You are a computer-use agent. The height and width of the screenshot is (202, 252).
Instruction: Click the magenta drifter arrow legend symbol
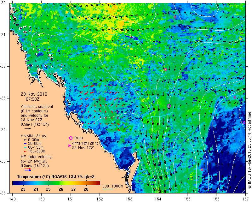tap(70, 146)
